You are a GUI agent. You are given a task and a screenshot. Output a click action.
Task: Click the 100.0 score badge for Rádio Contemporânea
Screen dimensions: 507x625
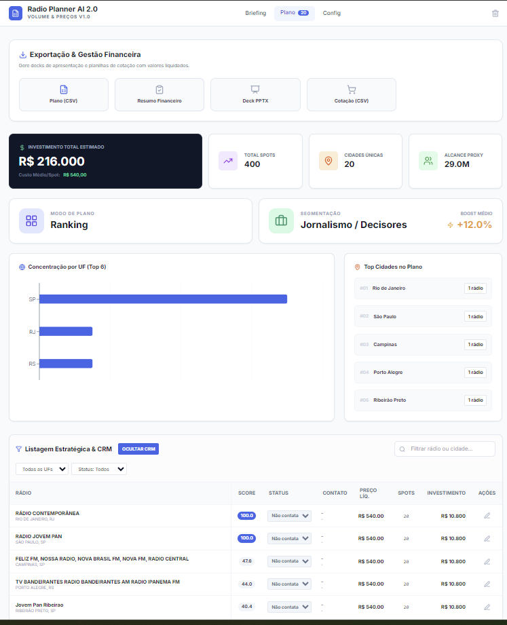[x=247, y=516]
